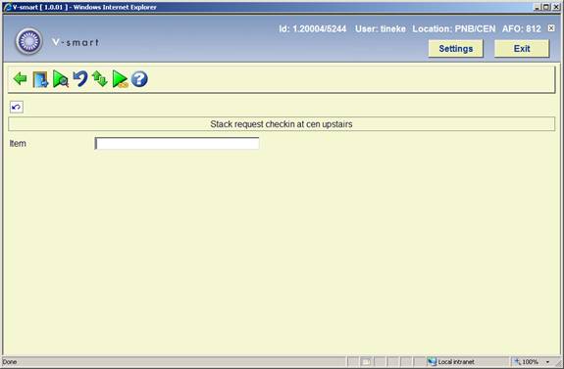
Task: Open help with the question mark icon
Action: [139, 79]
